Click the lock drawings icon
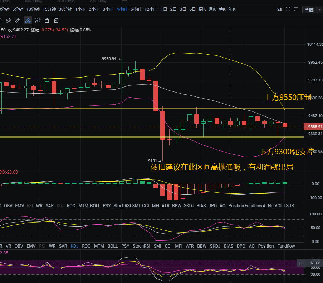The width and height of the screenshot is (323, 283). [47, 20]
